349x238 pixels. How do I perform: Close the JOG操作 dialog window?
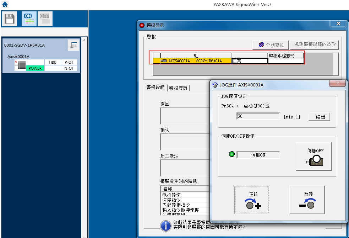337,83
